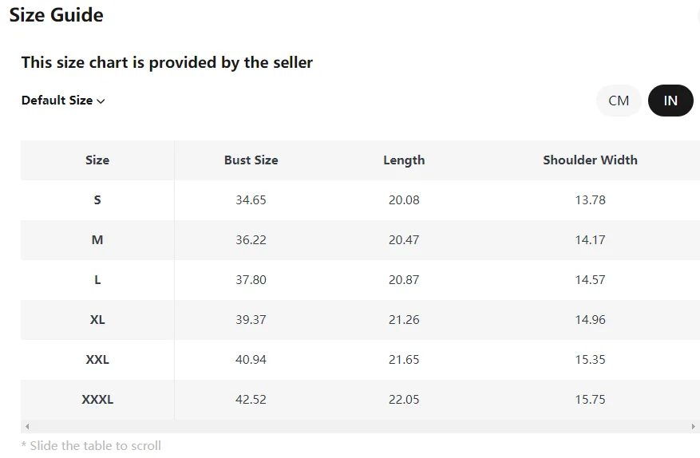Select the IN unit toggle
This screenshot has height=458, width=700.
click(670, 101)
